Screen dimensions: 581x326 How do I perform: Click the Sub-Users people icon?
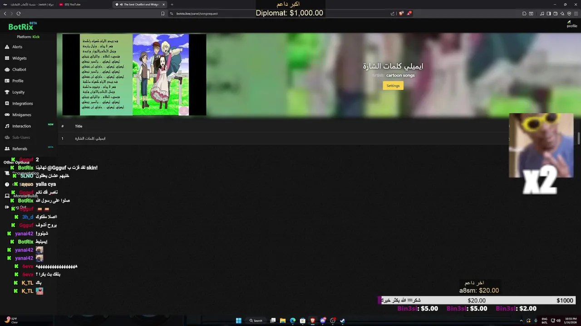pyautogui.click(x=7, y=138)
